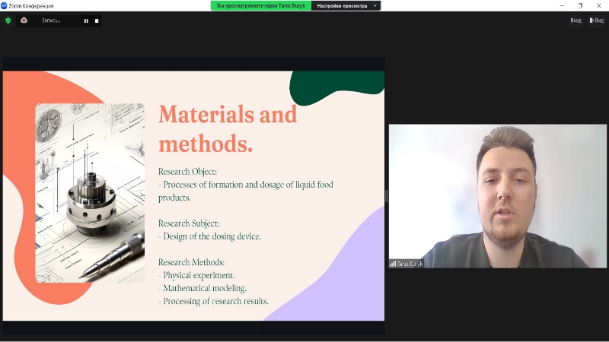Click 'Processes of formation and dosage' line

pos(246,191)
